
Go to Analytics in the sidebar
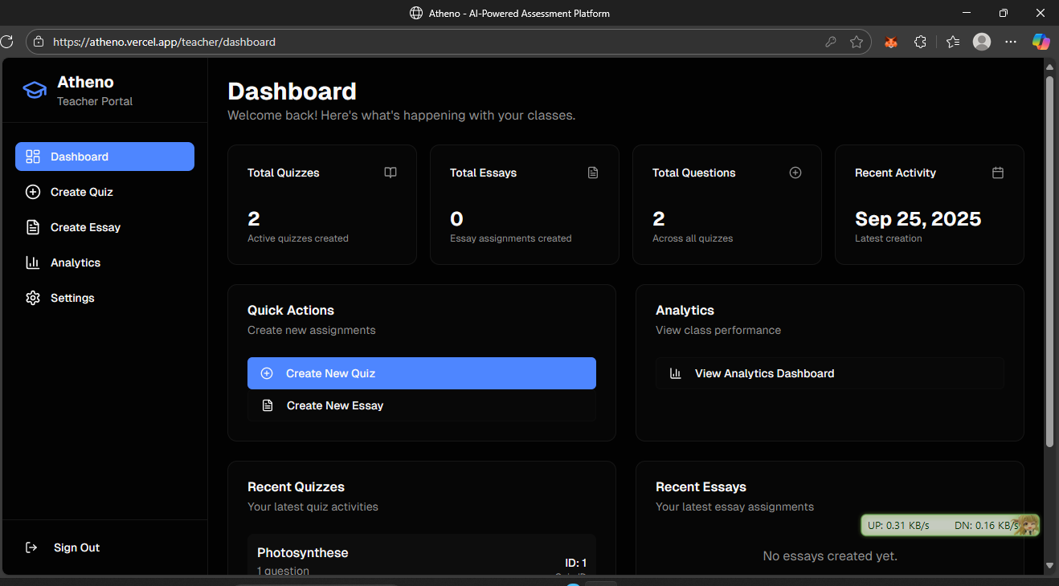point(104,262)
